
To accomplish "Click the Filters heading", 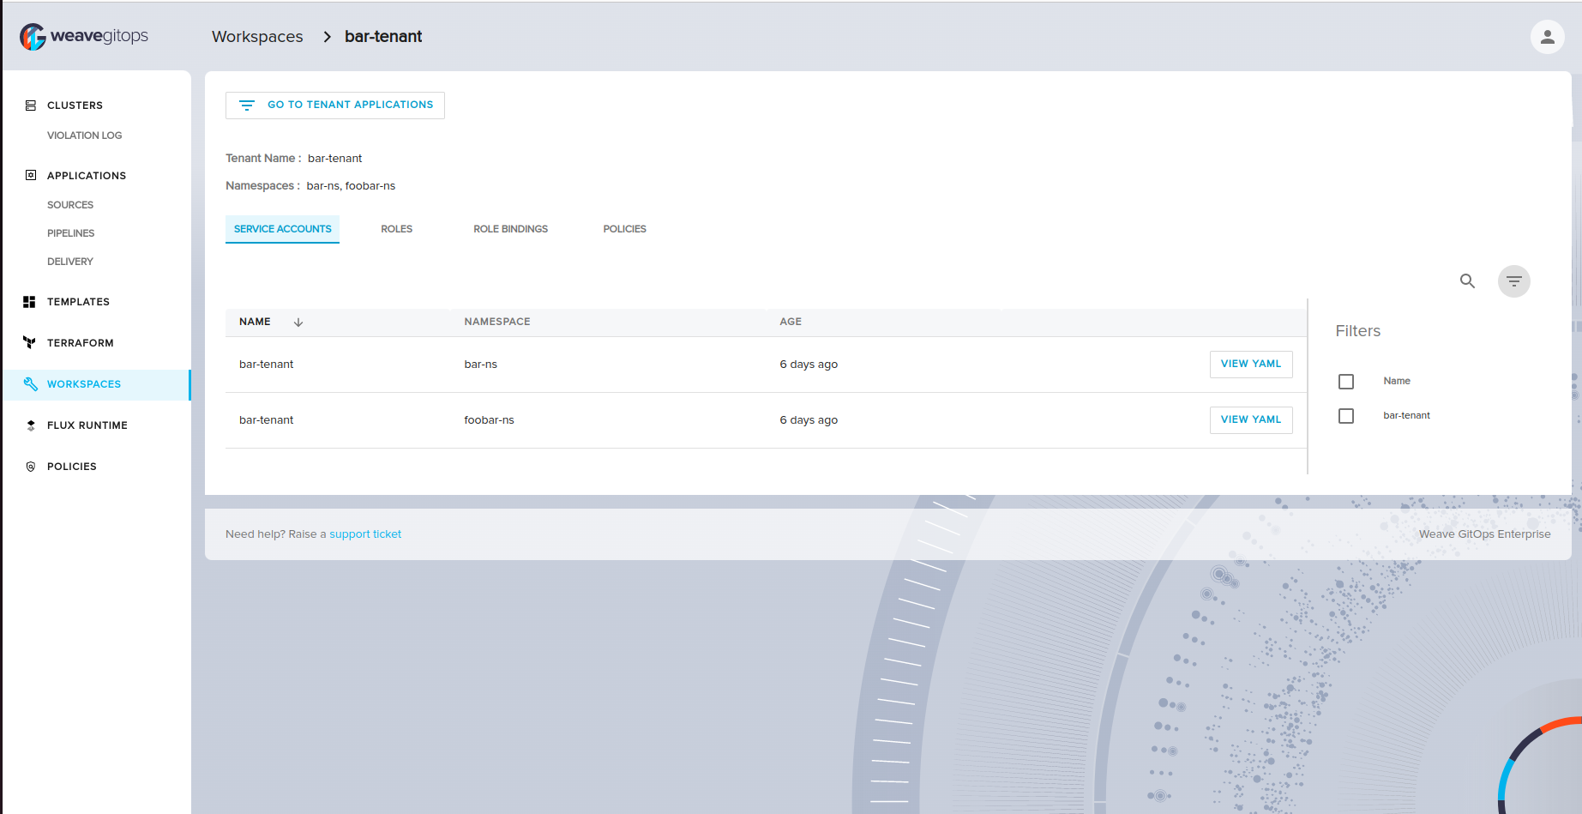I will [x=1357, y=331].
